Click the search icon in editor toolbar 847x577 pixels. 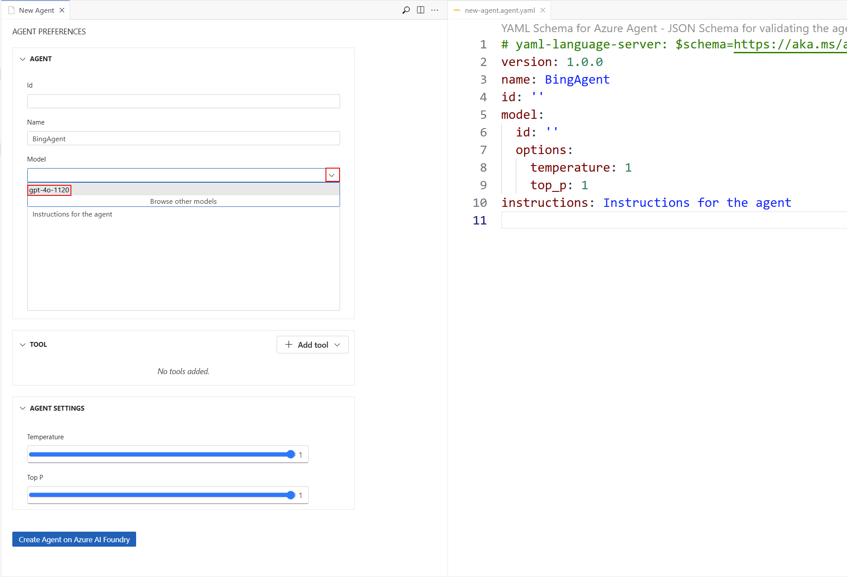406,10
